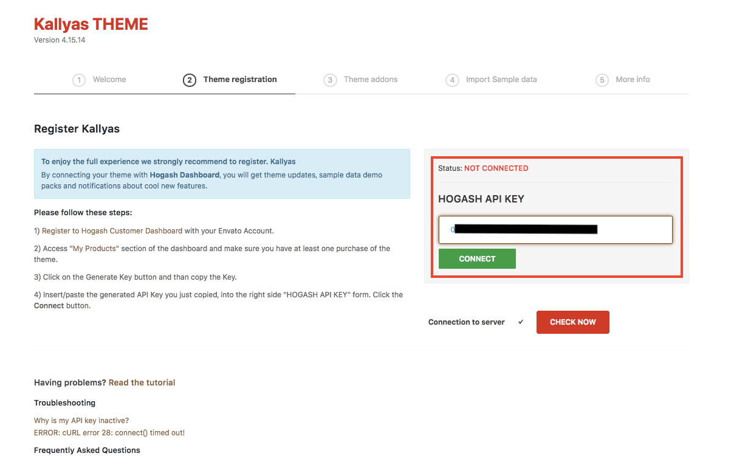Select the Theme registration tab
731x456 pixels.
point(230,80)
